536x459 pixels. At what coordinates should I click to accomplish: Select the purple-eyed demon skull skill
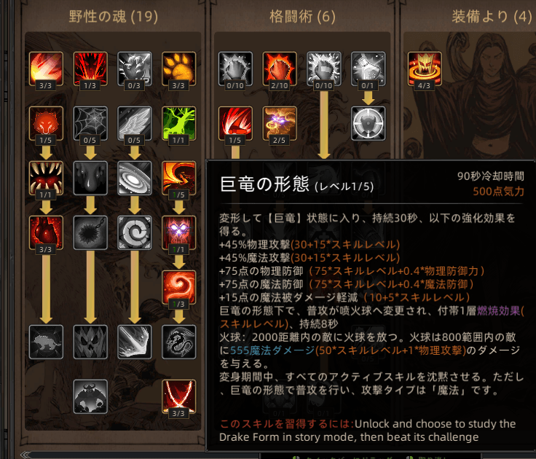(178, 233)
